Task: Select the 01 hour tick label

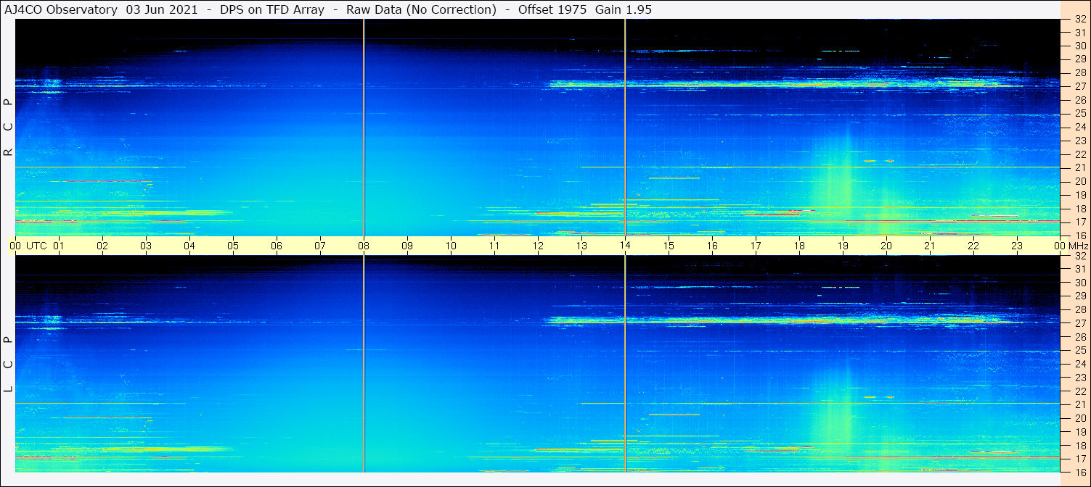Action: (59, 246)
